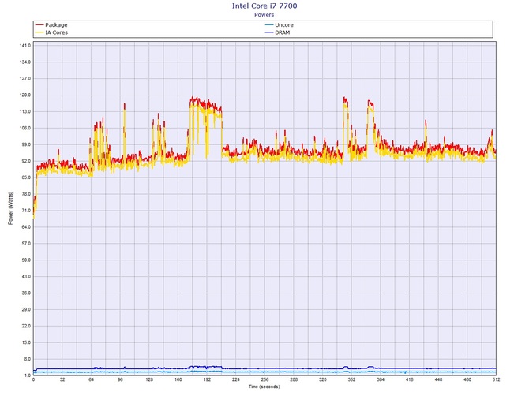Click the 85.0 y-axis value

click(26, 177)
